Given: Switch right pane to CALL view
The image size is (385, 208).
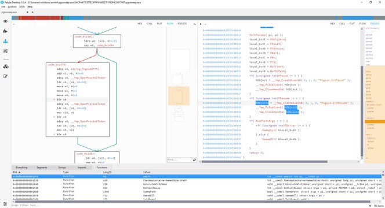Looking at the screenshot, I should pyautogui.click(x=342, y=24).
